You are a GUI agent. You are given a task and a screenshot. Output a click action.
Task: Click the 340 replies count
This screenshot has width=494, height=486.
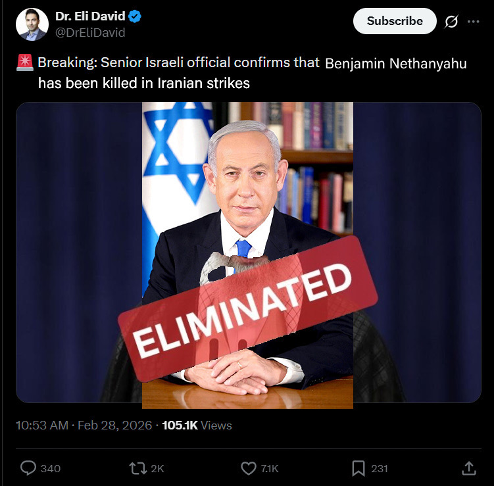51,469
